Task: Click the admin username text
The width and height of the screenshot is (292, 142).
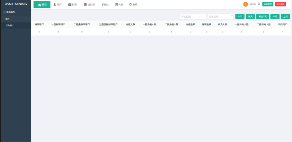Action: (253, 4)
